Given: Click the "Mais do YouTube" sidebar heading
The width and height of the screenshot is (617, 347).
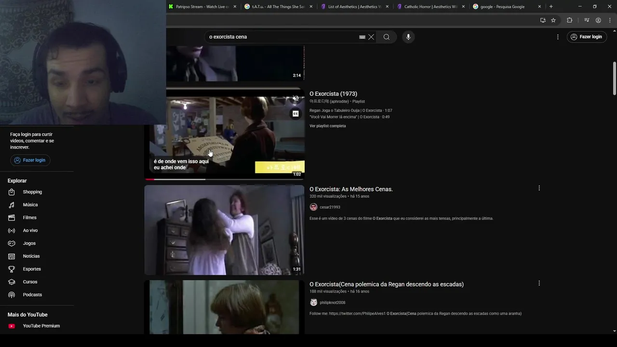Looking at the screenshot, I should click(x=27, y=315).
